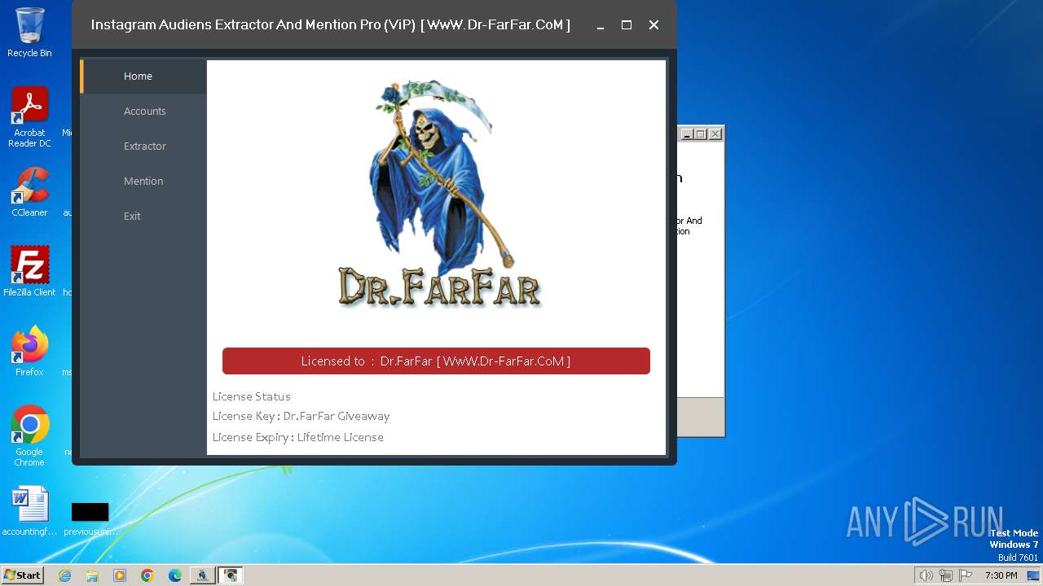Image resolution: width=1043 pixels, height=586 pixels.
Task: Maximize the background dialog window
Action: click(701, 134)
